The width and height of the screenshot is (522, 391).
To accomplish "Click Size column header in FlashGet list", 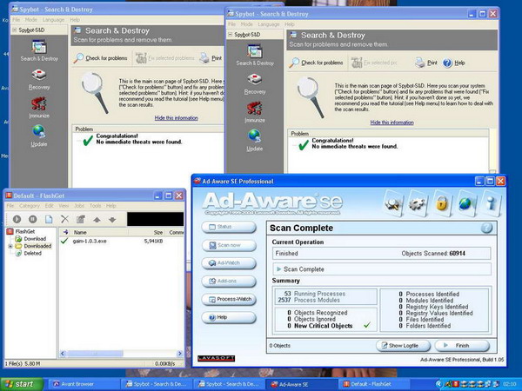I will pos(147,232).
